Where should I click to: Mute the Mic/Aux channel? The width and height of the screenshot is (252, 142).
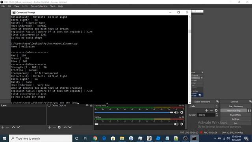176,124
